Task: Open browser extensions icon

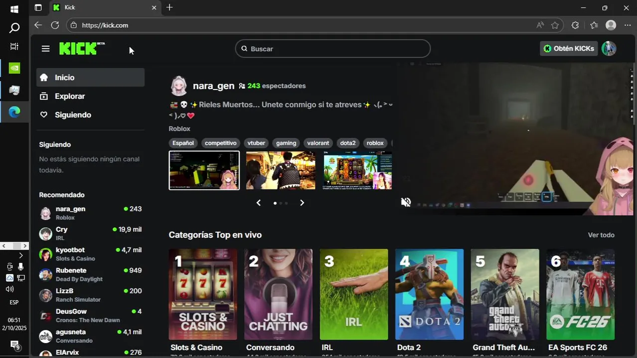Action: (x=575, y=25)
